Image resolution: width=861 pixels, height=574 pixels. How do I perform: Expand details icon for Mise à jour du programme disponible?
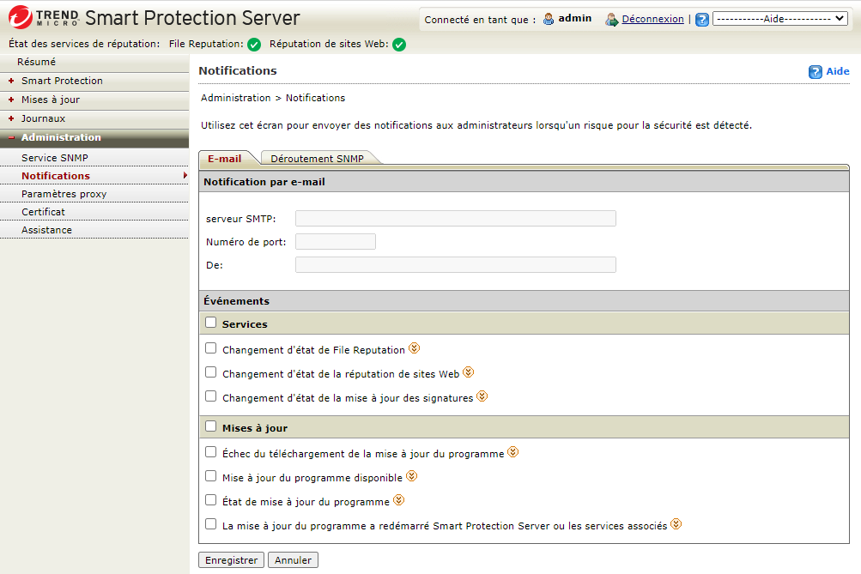point(411,475)
